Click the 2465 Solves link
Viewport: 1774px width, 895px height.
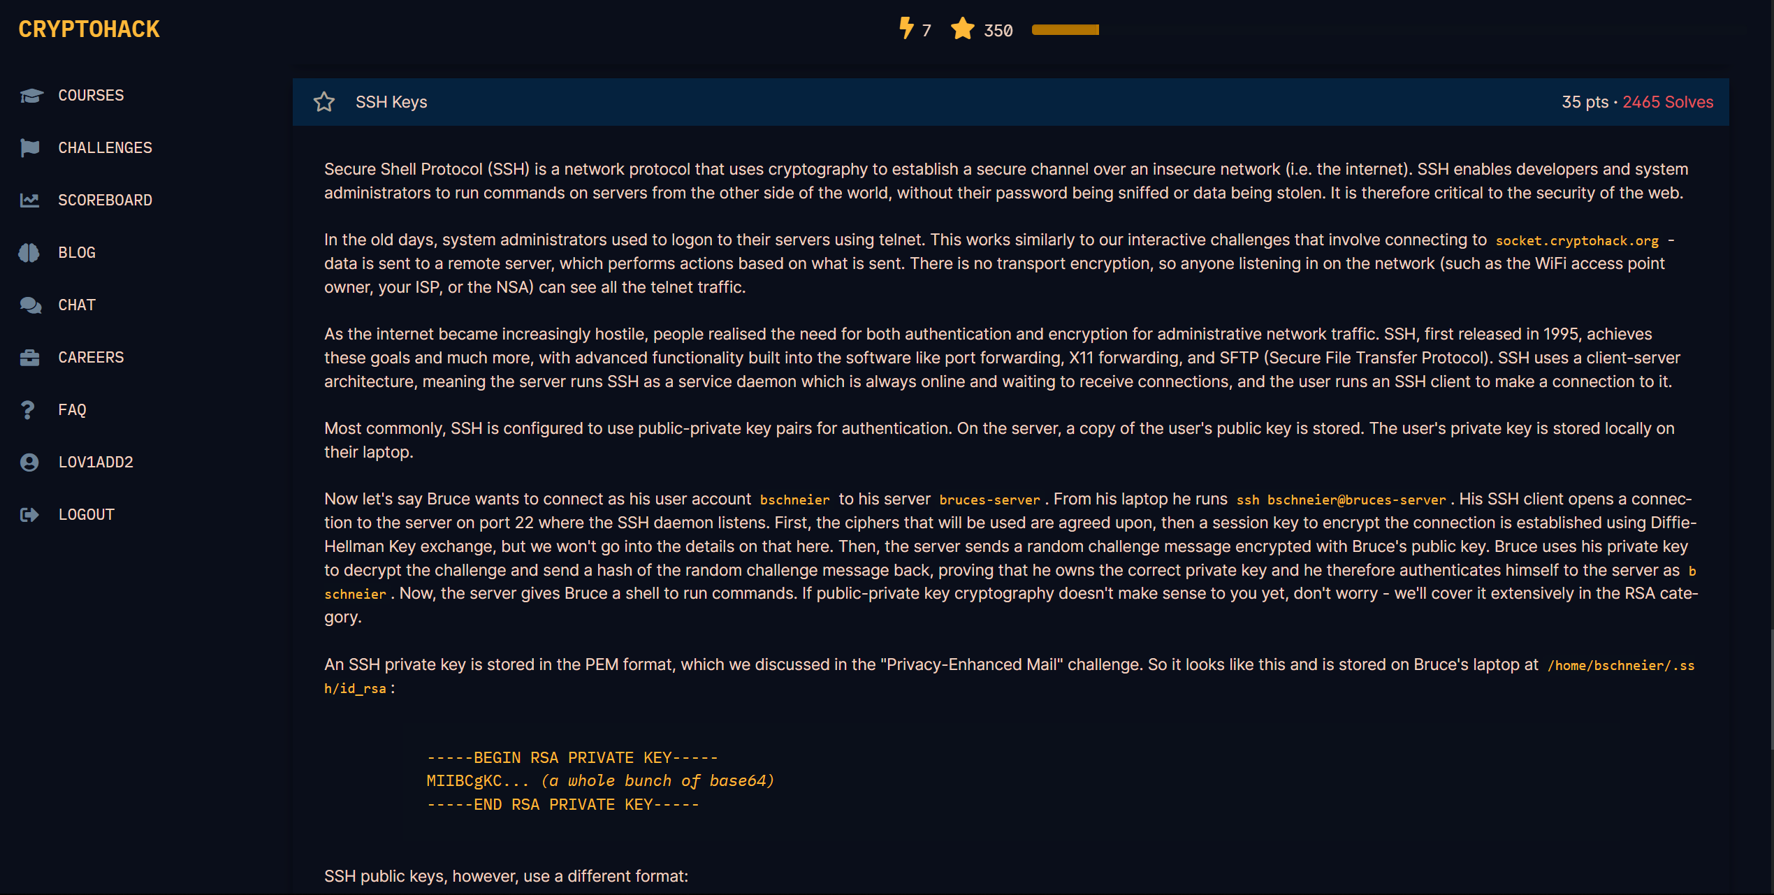pyautogui.click(x=1667, y=102)
